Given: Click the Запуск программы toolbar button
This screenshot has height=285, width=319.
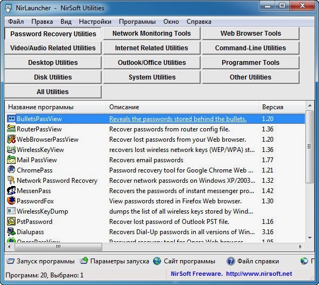Looking at the screenshot, I should tap(41, 261).
